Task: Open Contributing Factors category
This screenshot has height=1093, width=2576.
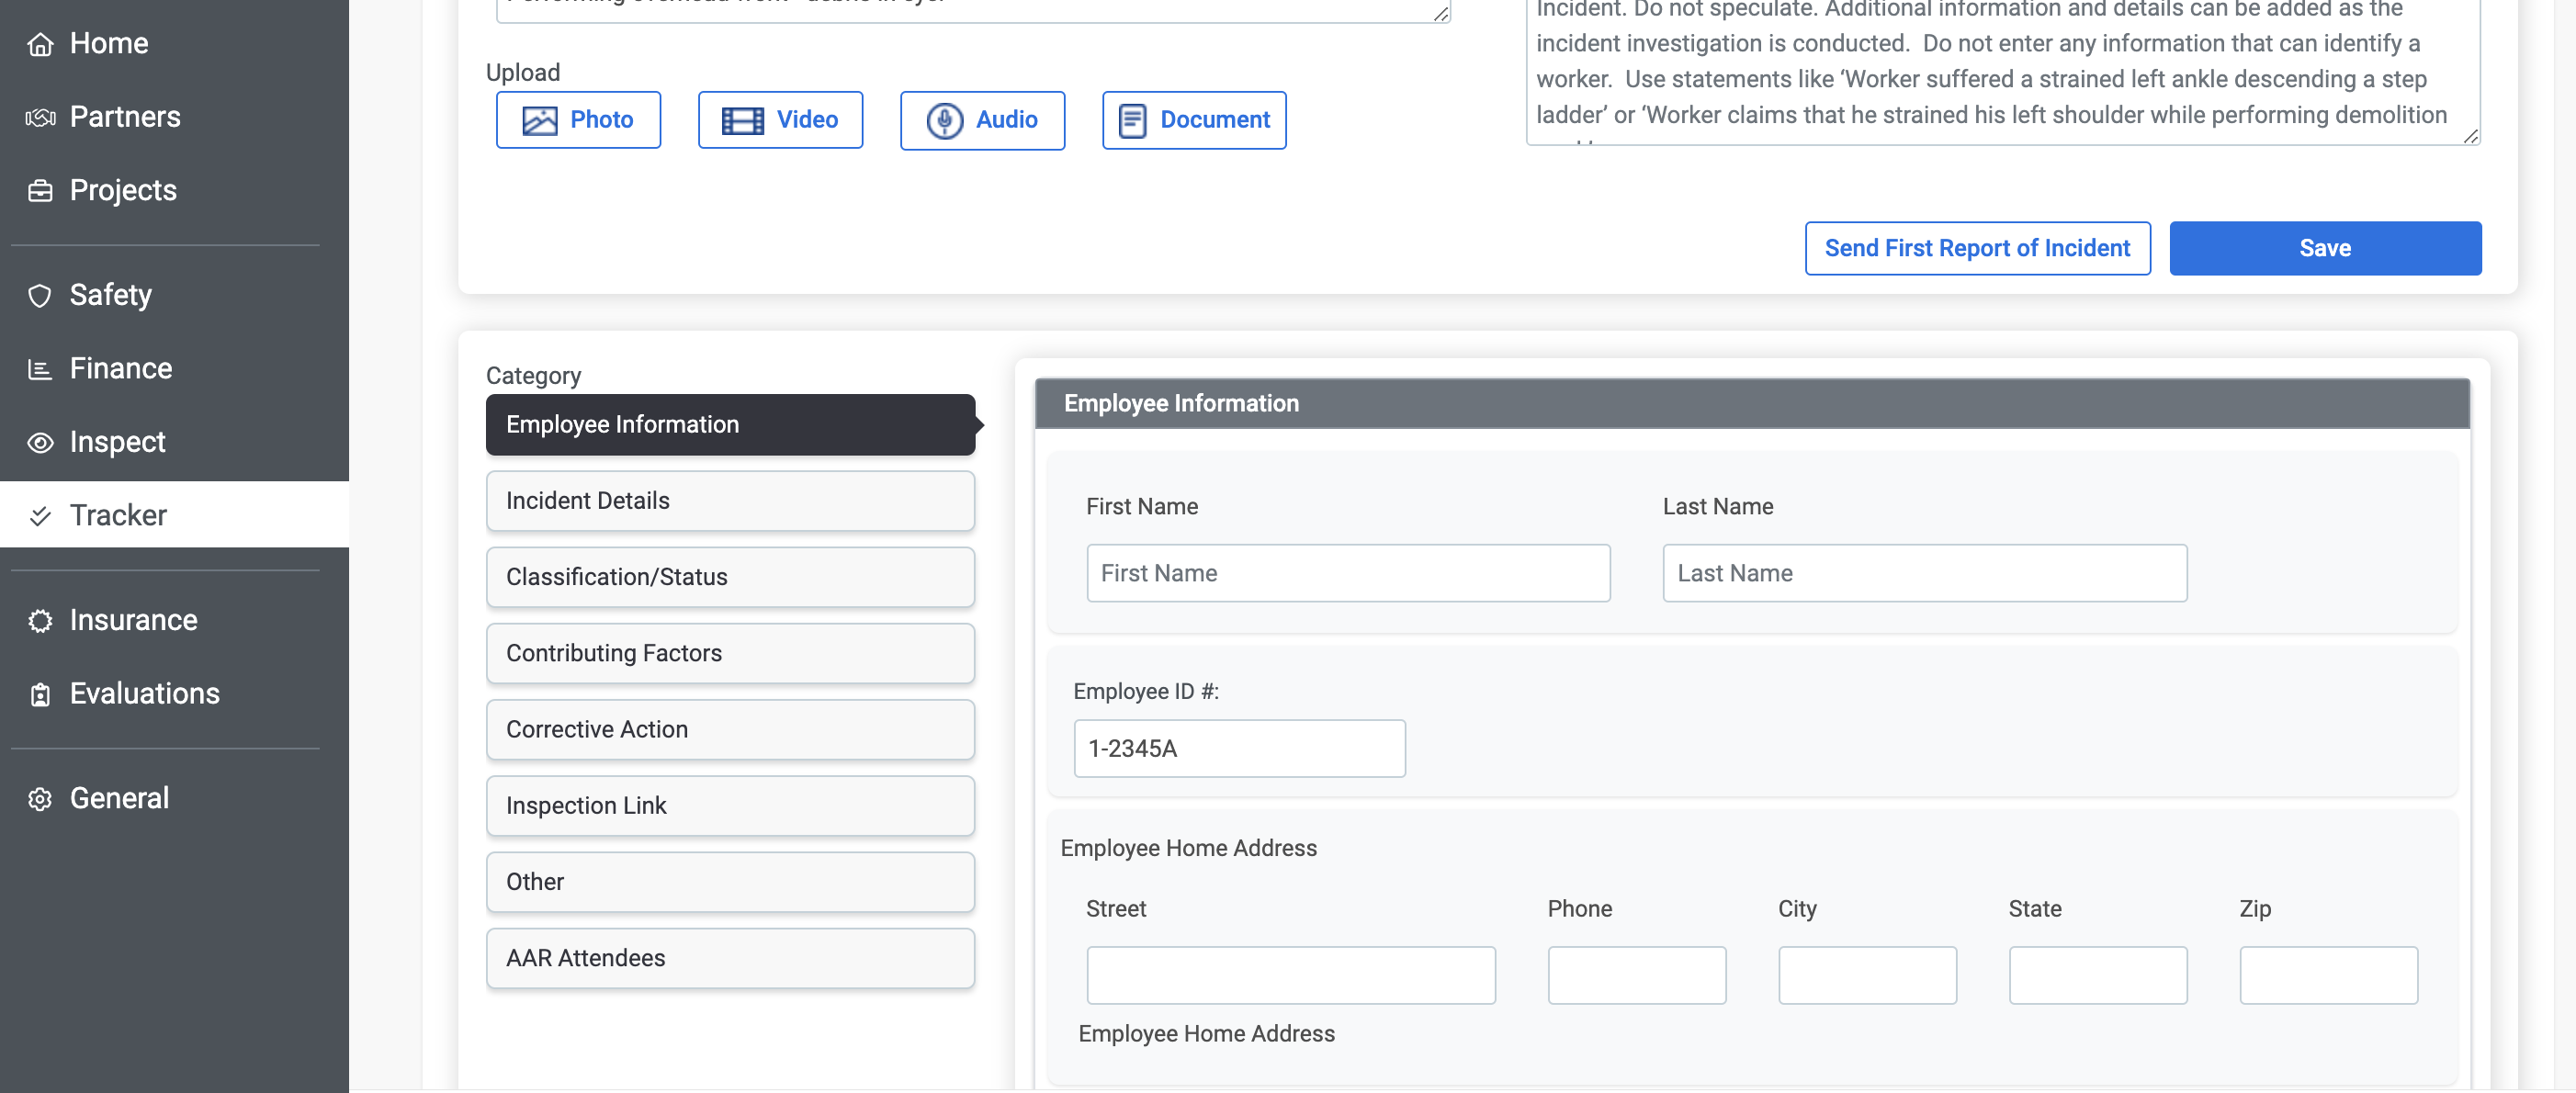Action: point(730,653)
